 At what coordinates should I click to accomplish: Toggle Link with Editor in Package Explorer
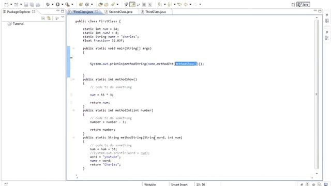click(x=49, y=19)
